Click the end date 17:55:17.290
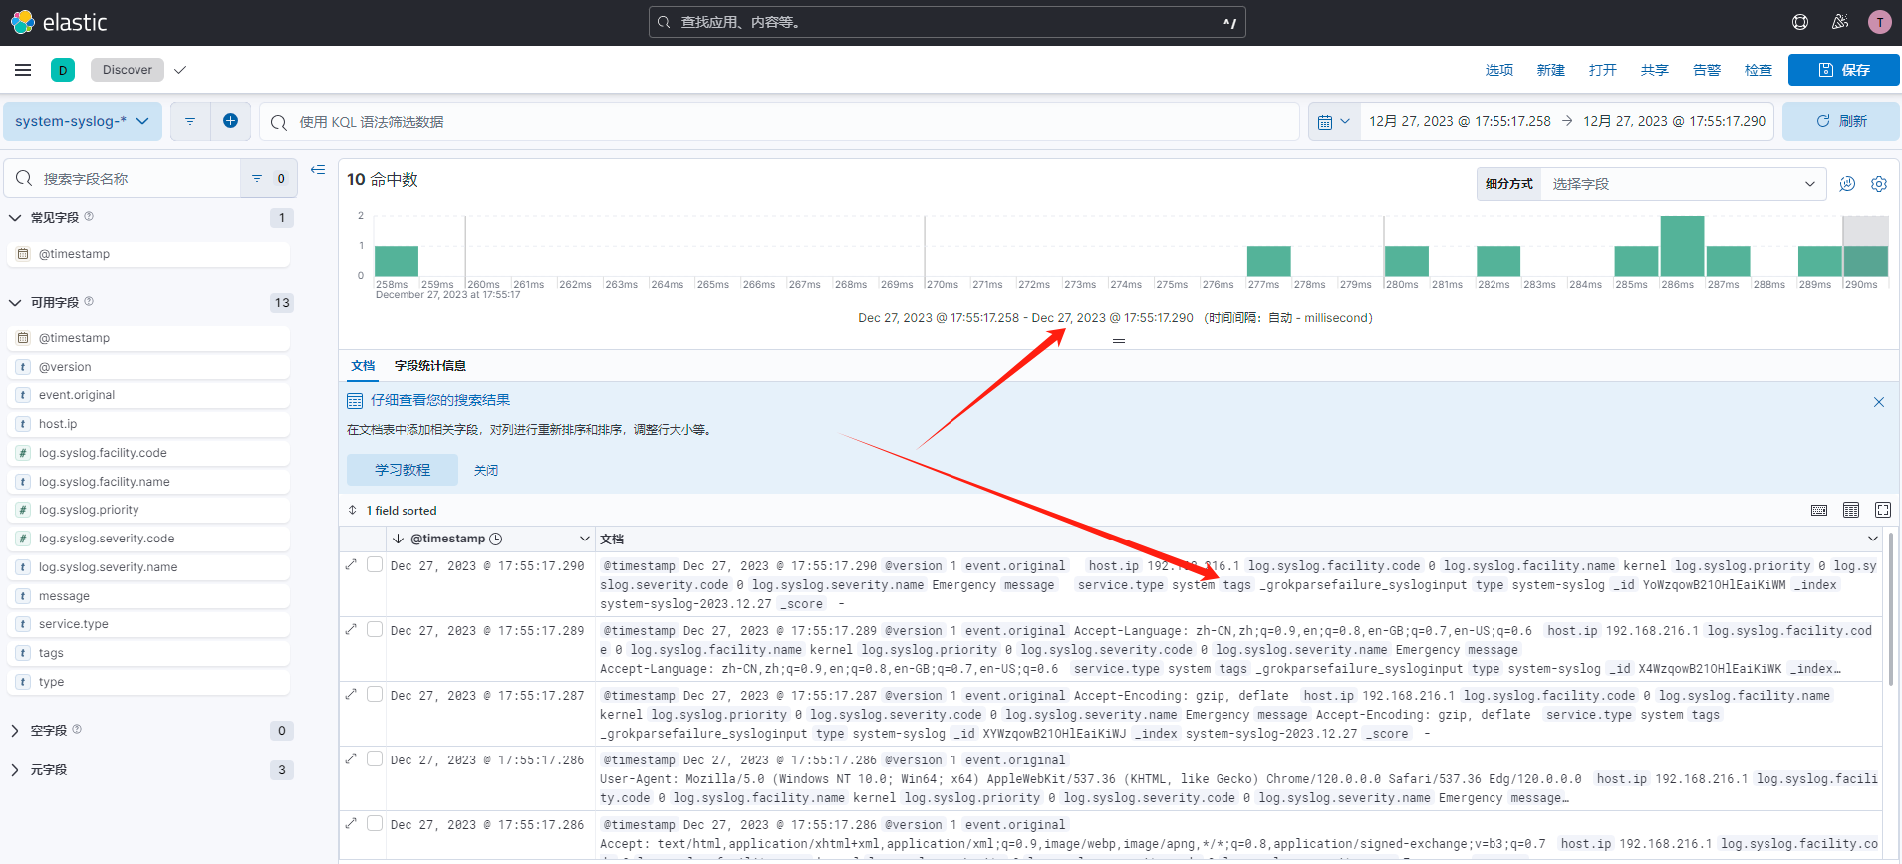This screenshot has height=864, width=1902. click(1674, 121)
